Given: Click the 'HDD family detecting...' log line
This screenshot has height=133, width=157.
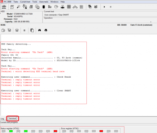Looking at the screenshot, I should click(x=16, y=44).
